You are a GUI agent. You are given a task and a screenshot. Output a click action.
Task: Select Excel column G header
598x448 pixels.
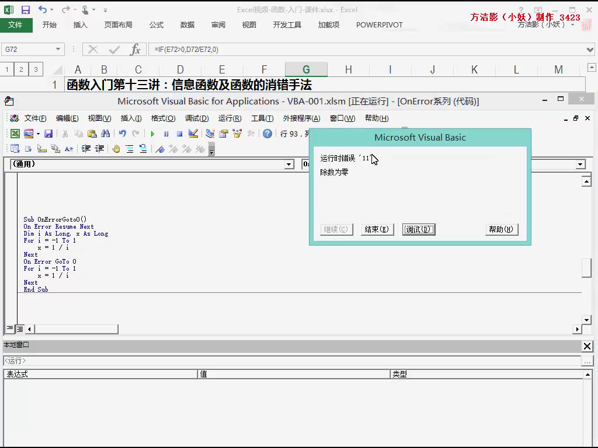pos(306,70)
